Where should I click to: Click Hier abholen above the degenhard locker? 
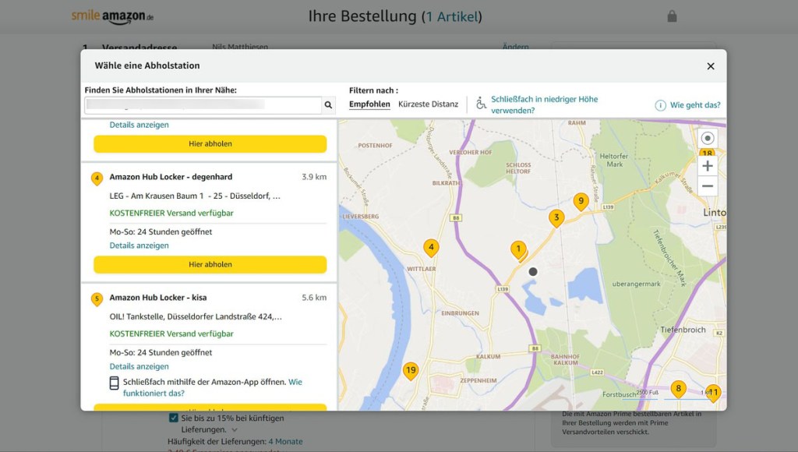click(x=210, y=144)
